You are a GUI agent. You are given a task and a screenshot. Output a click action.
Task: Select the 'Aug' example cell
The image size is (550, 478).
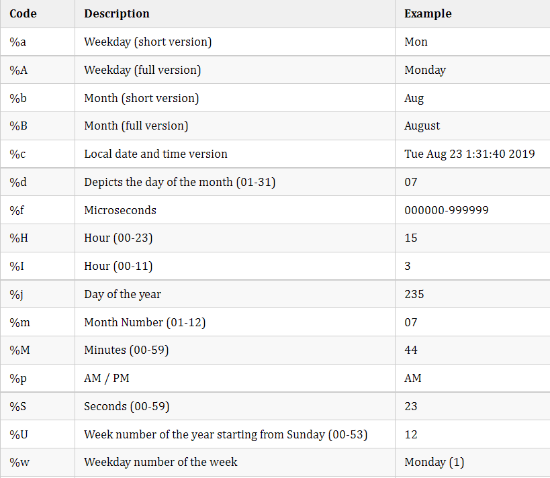tap(414, 98)
